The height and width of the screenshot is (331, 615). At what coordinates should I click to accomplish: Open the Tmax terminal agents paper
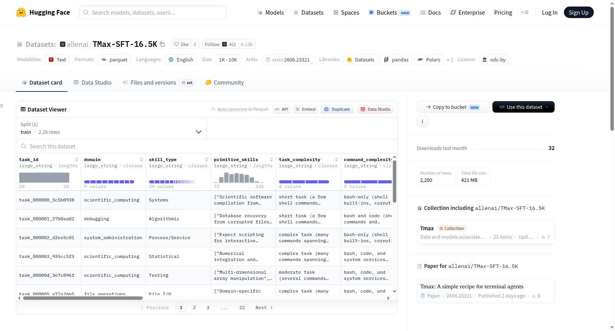click(485, 291)
